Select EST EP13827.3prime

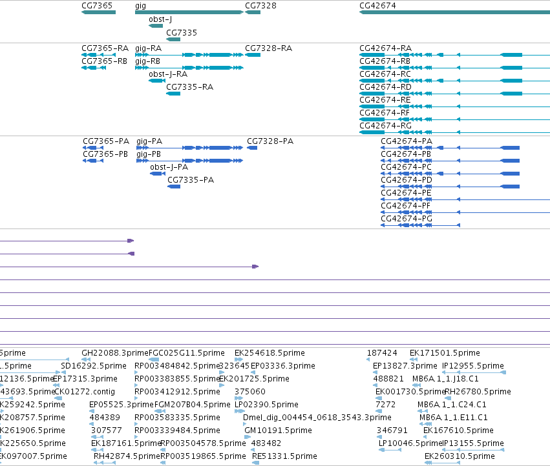(375, 372)
